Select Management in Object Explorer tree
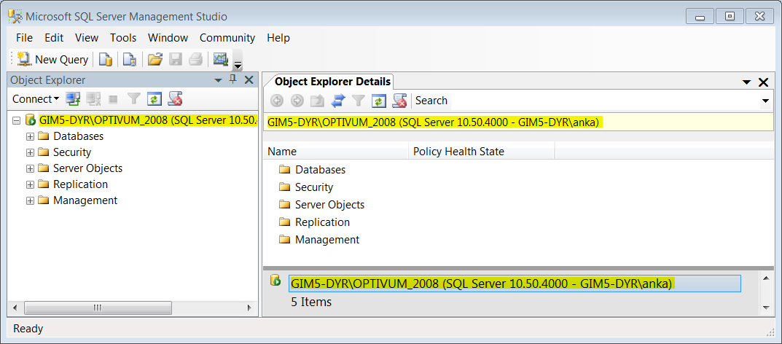Viewport: 782px width, 344px height. [x=85, y=200]
